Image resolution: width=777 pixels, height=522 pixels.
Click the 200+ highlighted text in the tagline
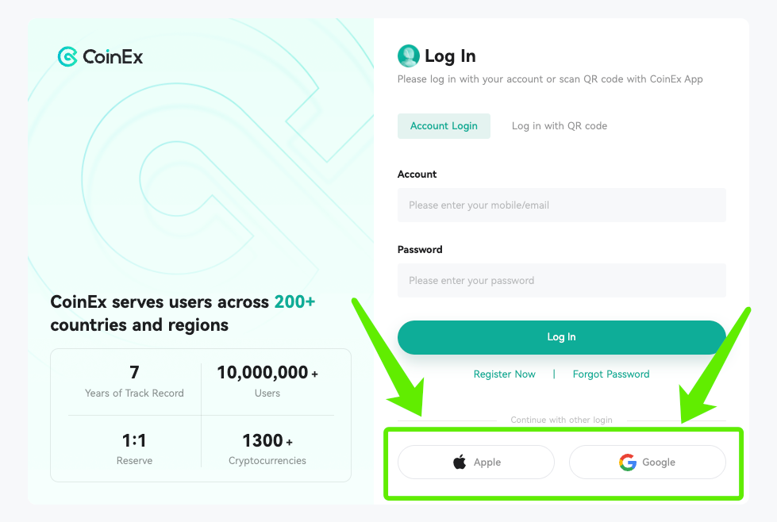pos(294,301)
